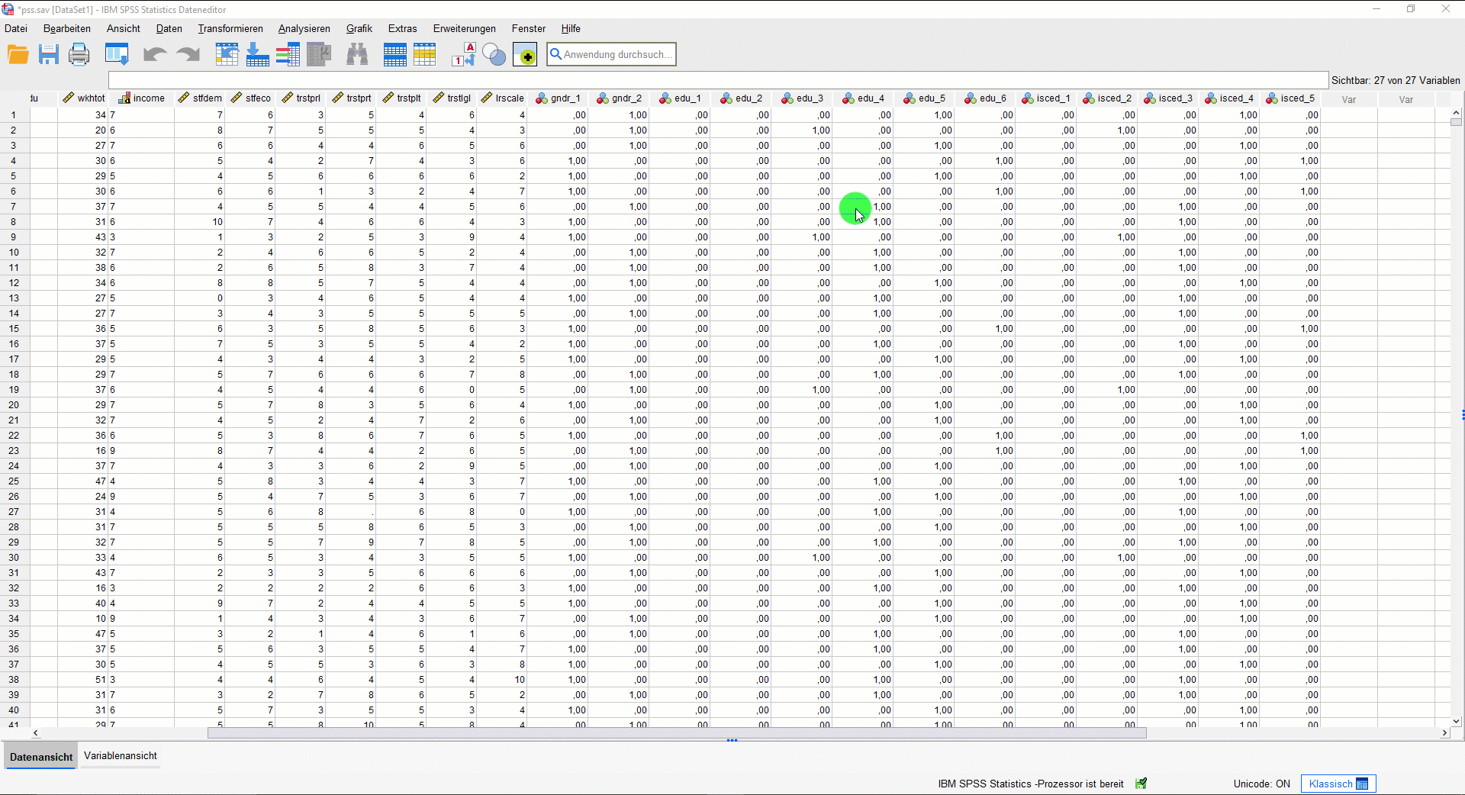Recall recently used dialogs icon
This screenshot has width=1465, height=795.
pos(117,55)
